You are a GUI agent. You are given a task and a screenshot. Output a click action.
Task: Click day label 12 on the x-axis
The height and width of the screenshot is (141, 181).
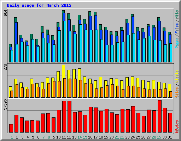tap(69, 137)
